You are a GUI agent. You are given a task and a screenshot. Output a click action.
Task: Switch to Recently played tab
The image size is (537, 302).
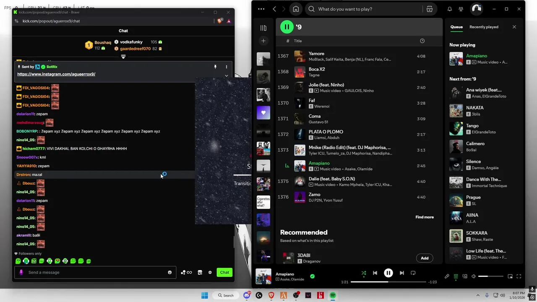pos(484,27)
